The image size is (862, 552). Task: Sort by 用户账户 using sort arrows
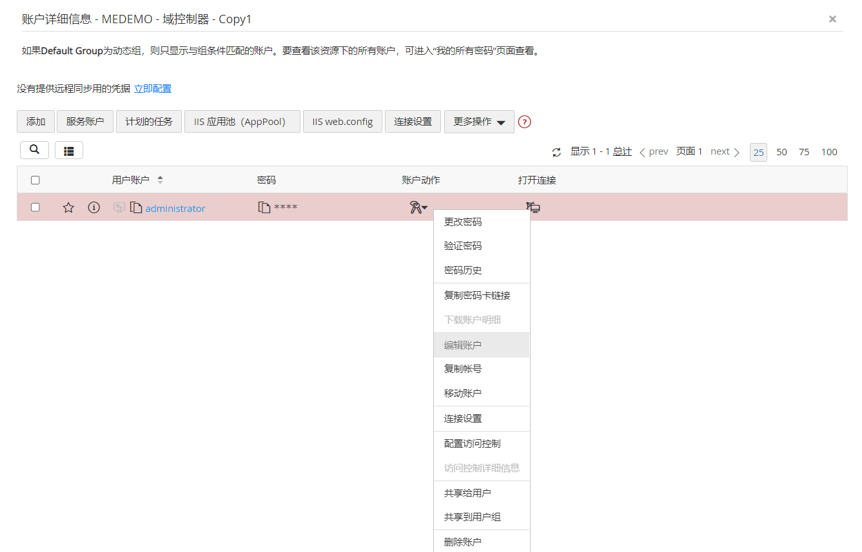click(161, 180)
